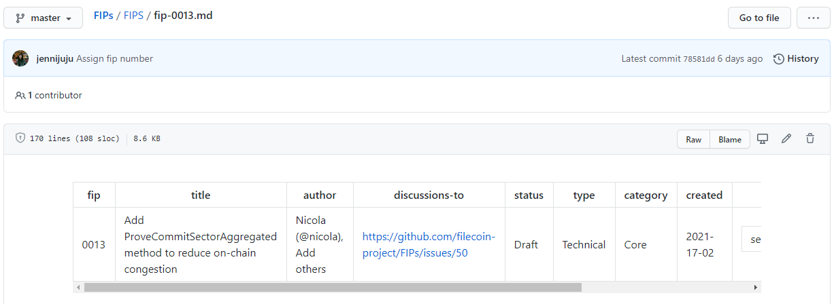Viewport: 834px width, 304px height.
Task: Click the Raw button
Action: point(693,139)
